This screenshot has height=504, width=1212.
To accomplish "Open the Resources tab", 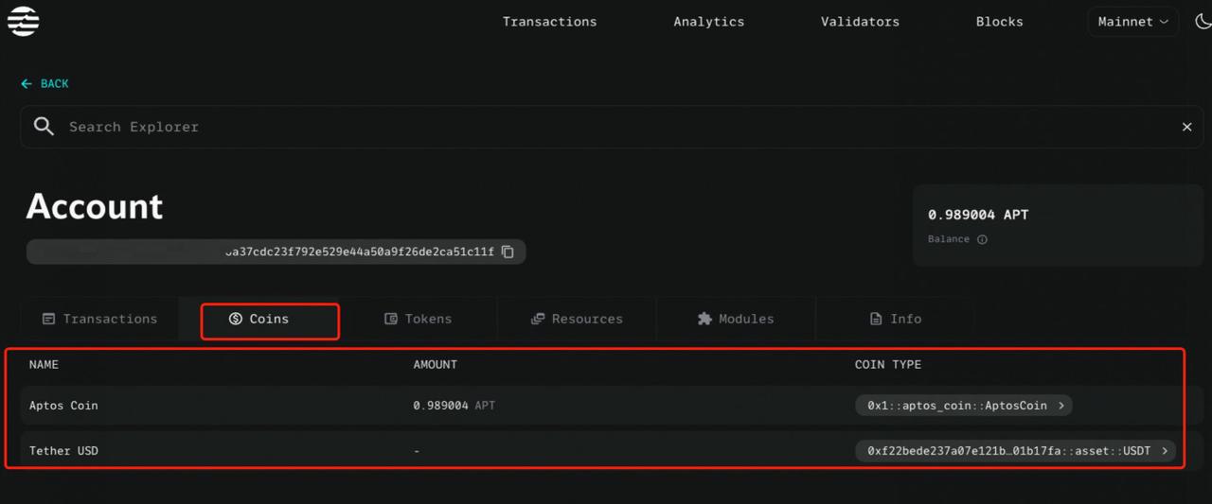I will click(576, 319).
